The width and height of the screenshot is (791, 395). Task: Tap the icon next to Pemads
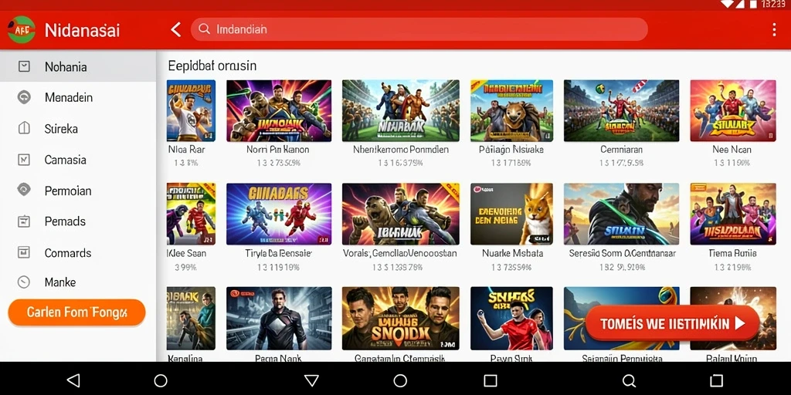(x=24, y=221)
